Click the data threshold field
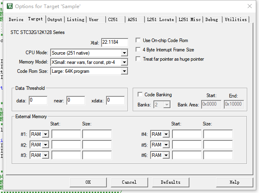Screen dimensions: 259x193 coord(38,100)
